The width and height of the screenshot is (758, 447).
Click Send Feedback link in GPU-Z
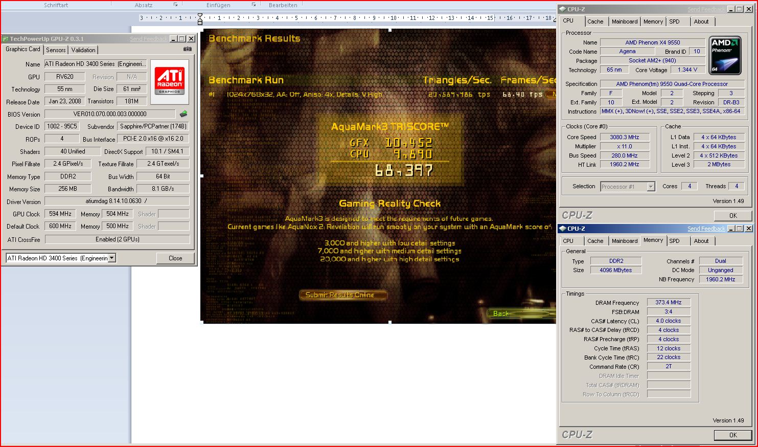pos(148,39)
